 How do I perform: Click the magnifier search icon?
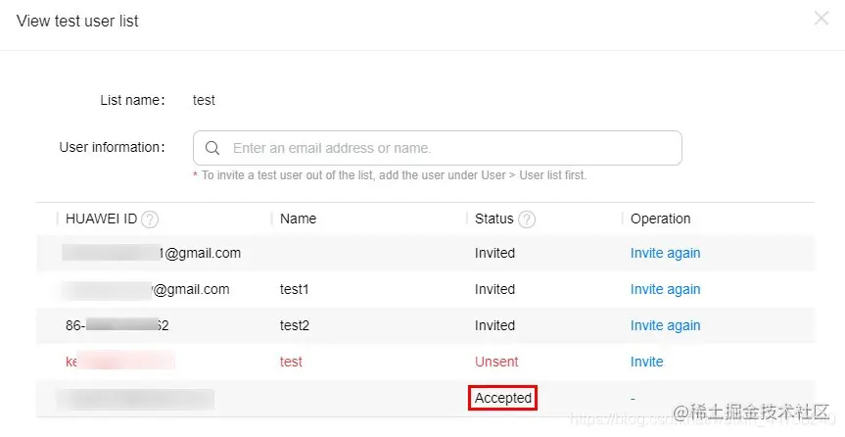click(212, 148)
